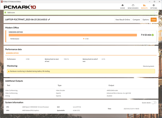Click the PCMark 10 logo
Viewport: 162px width, 118px height.
20,7
